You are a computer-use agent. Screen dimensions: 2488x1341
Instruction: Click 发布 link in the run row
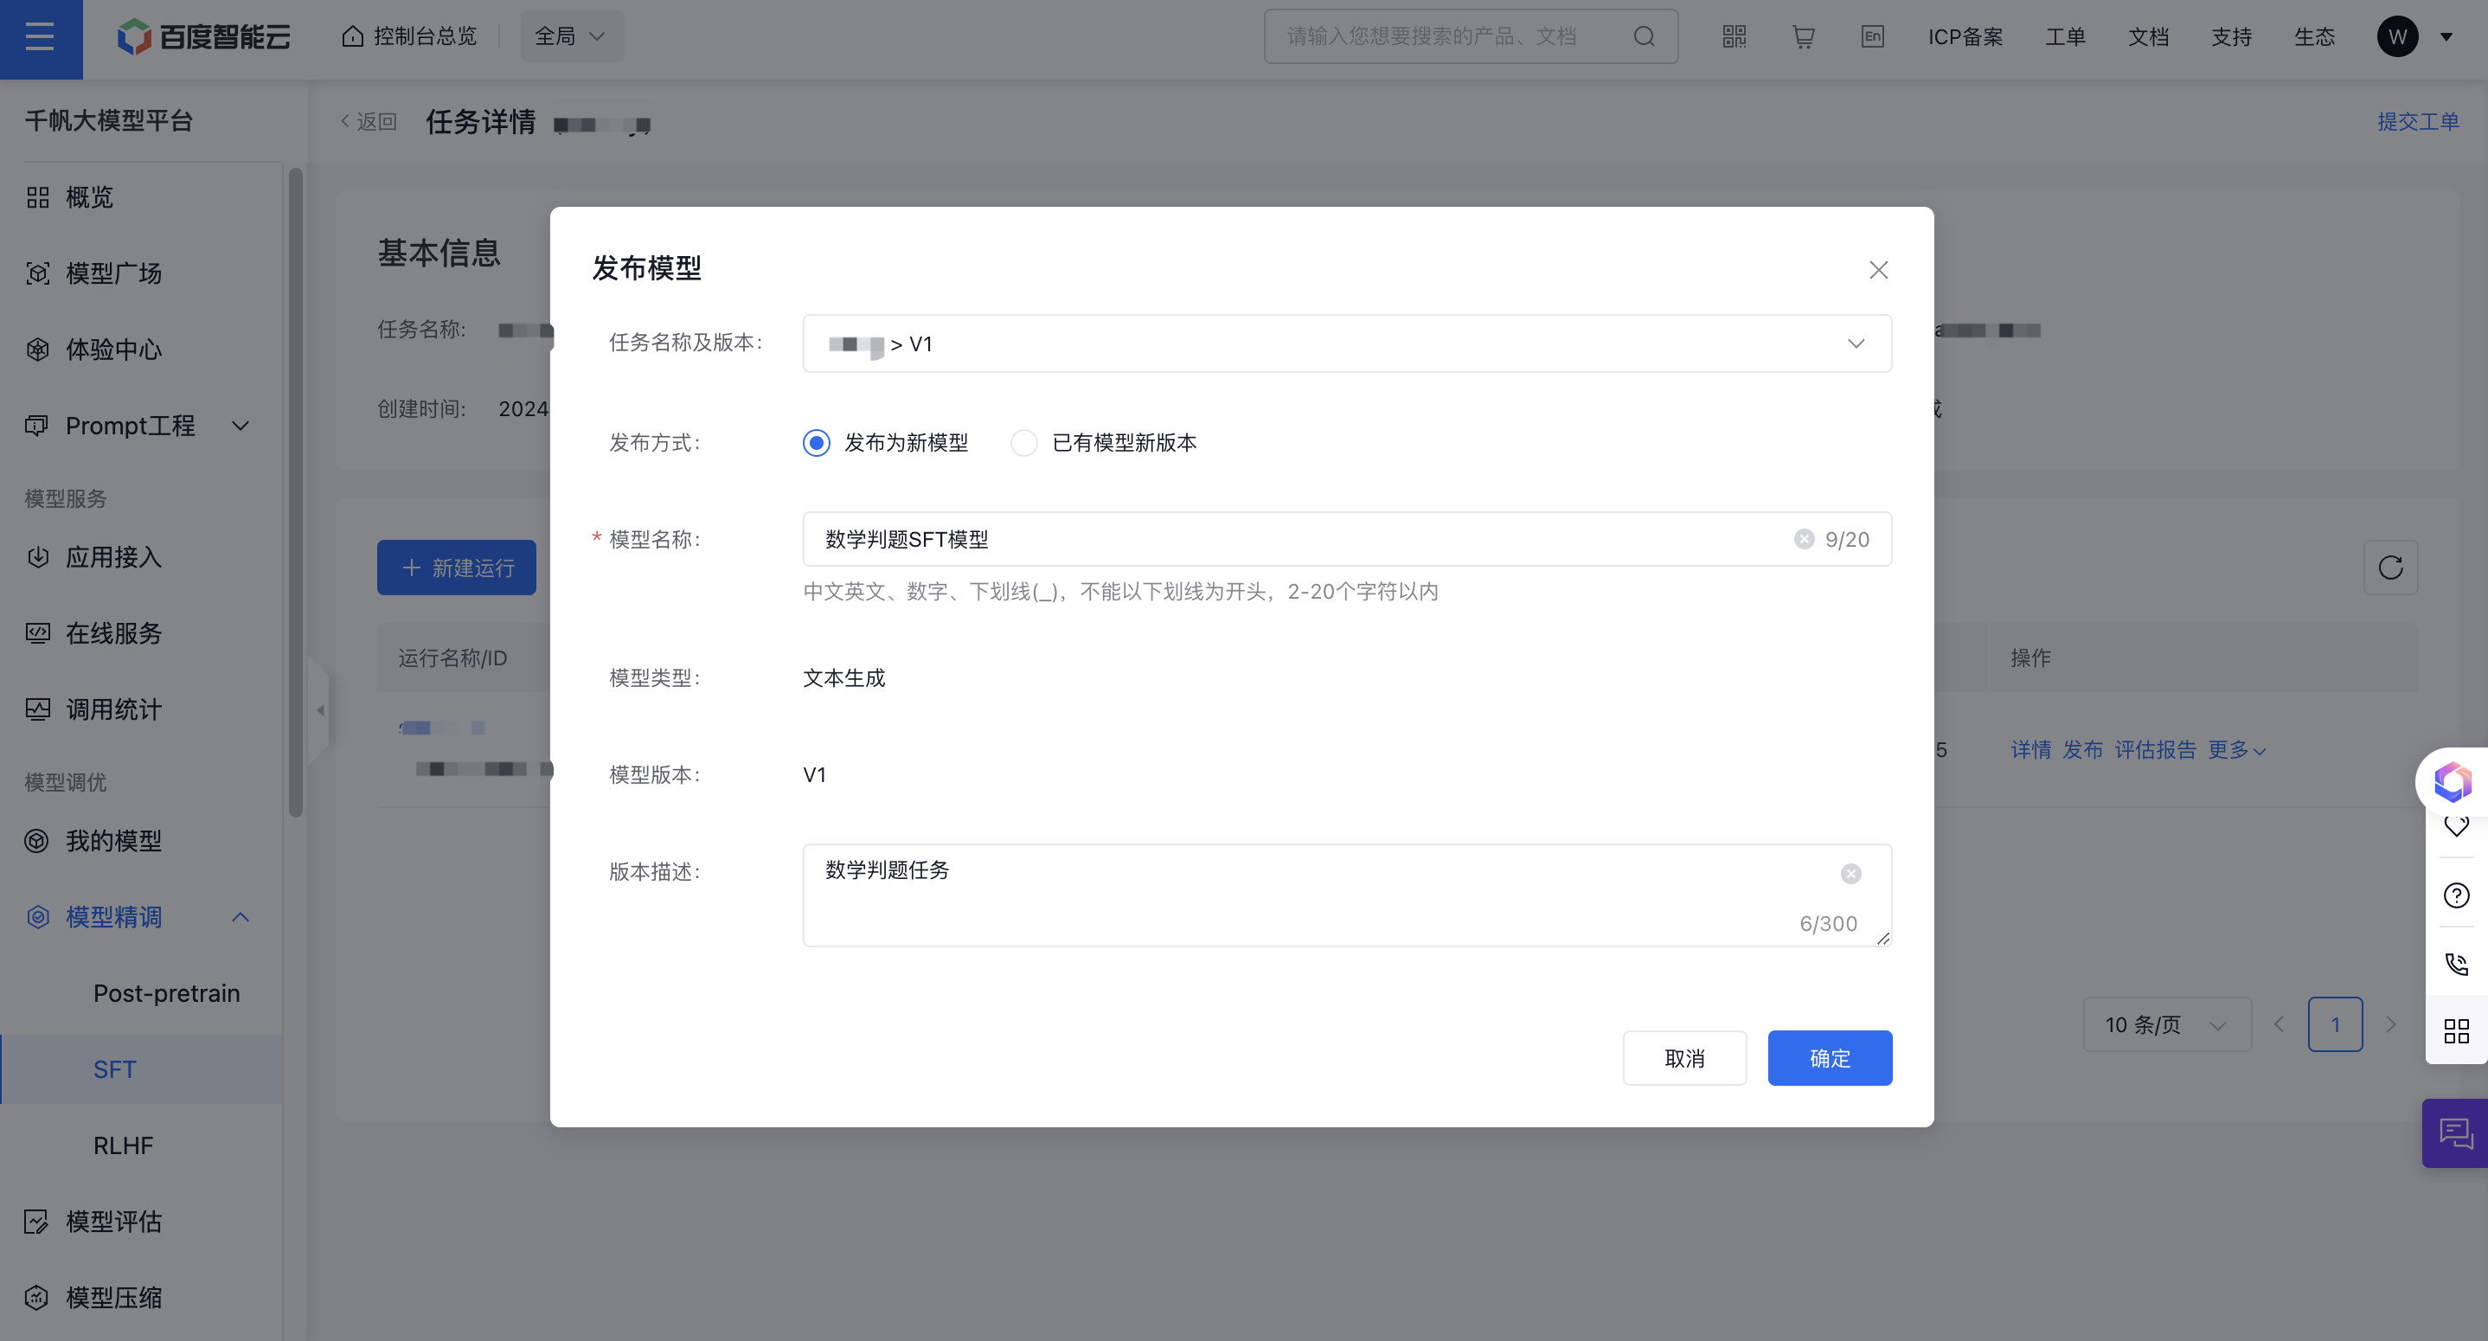pyautogui.click(x=2082, y=750)
